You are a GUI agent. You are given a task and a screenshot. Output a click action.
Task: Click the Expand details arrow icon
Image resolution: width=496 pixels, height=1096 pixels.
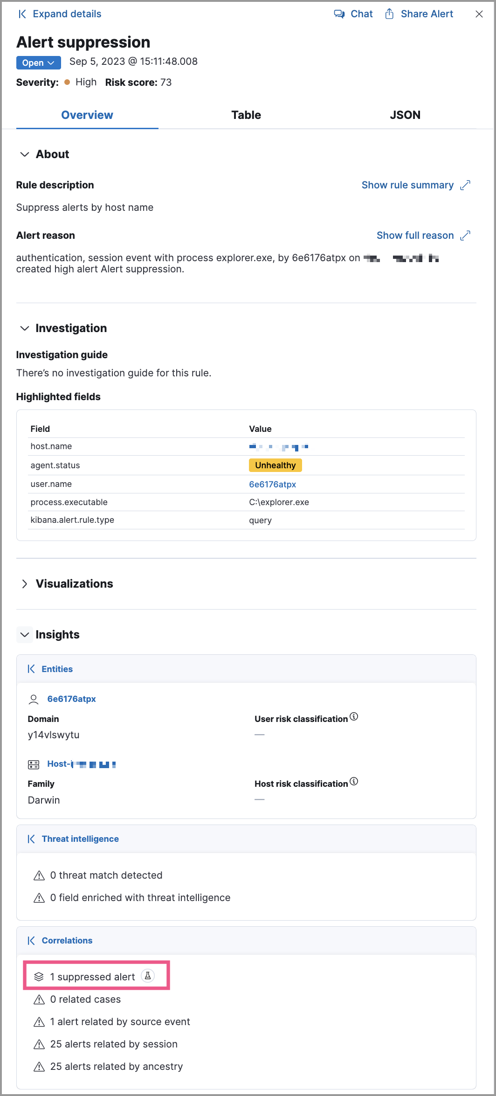pos(22,14)
